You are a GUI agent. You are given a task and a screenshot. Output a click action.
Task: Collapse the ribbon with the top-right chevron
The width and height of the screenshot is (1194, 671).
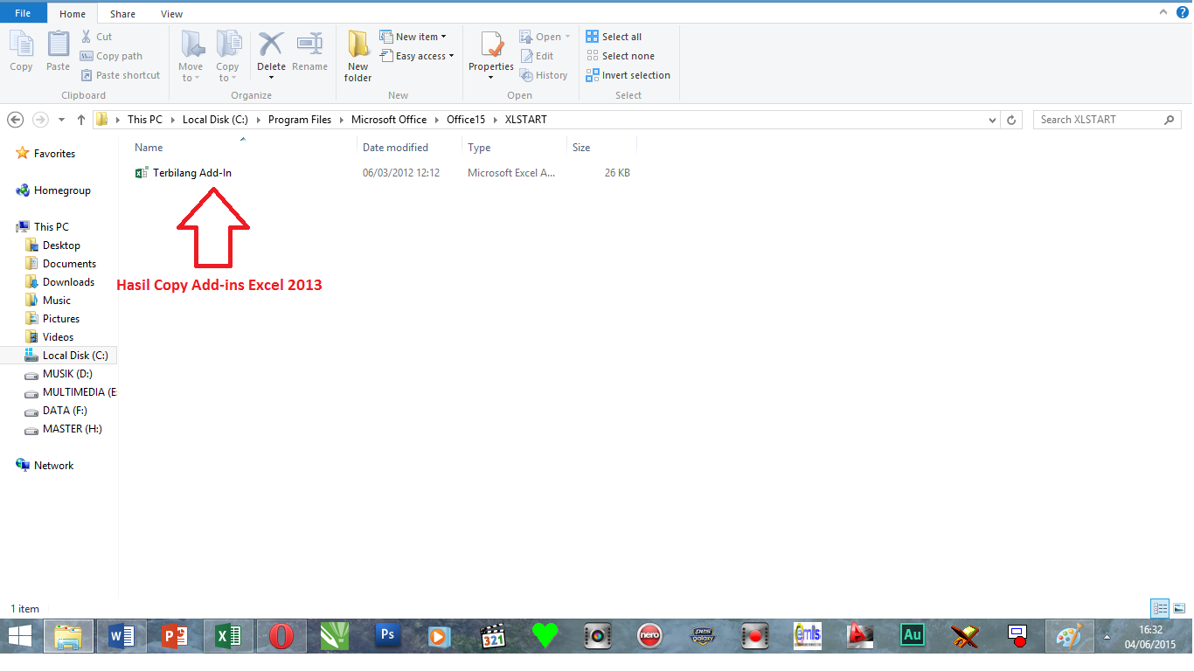click(1162, 12)
